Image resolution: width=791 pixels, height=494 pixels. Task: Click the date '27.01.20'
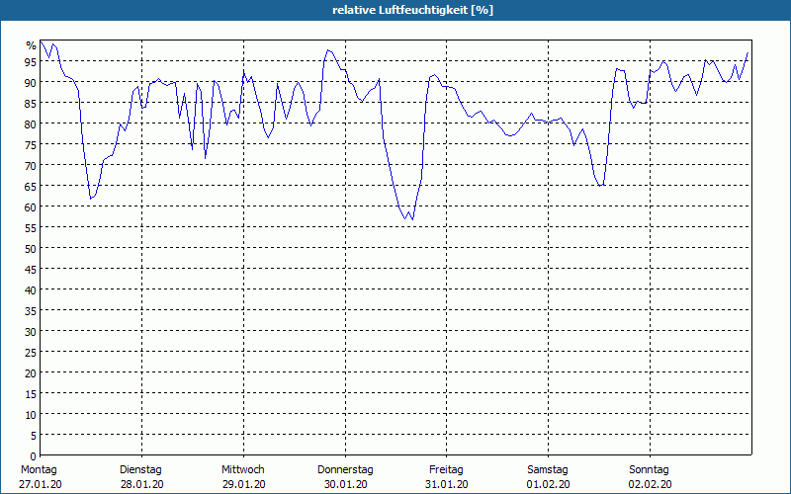click(x=41, y=484)
